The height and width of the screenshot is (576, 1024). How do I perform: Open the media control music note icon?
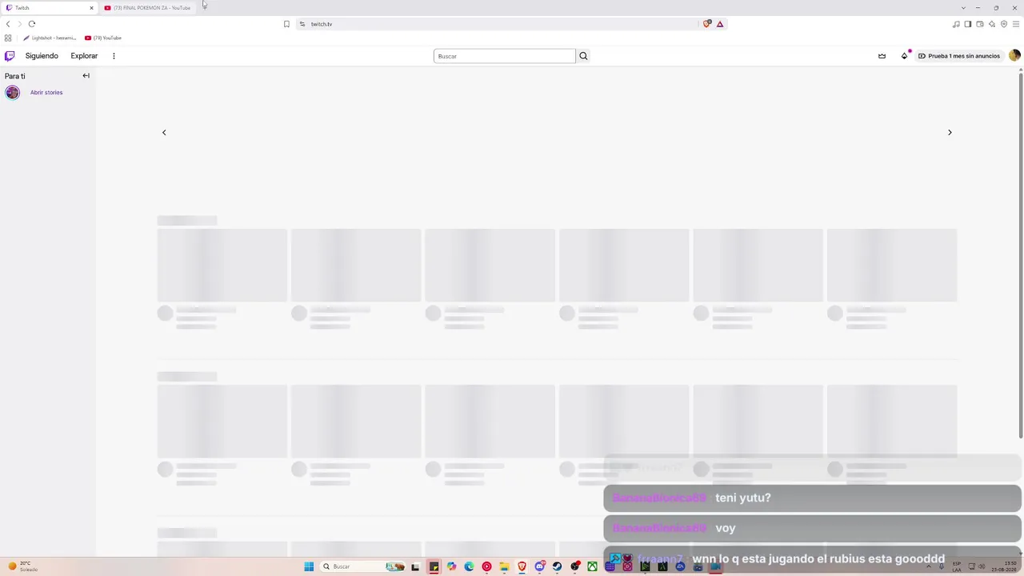click(956, 24)
